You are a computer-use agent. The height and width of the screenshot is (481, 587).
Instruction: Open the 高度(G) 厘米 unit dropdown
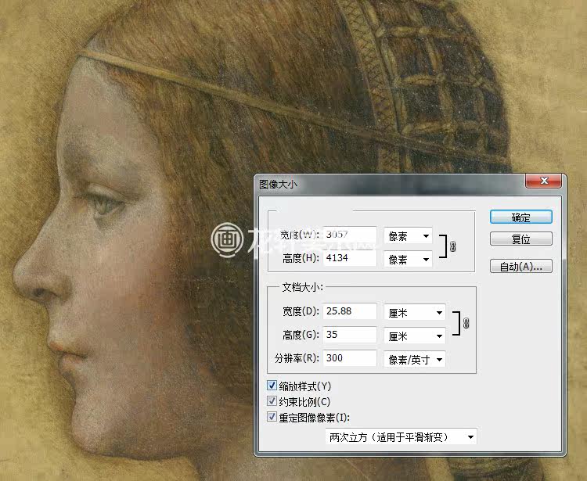click(x=415, y=336)
